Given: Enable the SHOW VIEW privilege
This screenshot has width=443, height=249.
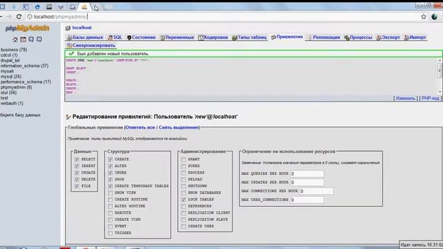Looking at the screenshot, I should tap(111, 193).
